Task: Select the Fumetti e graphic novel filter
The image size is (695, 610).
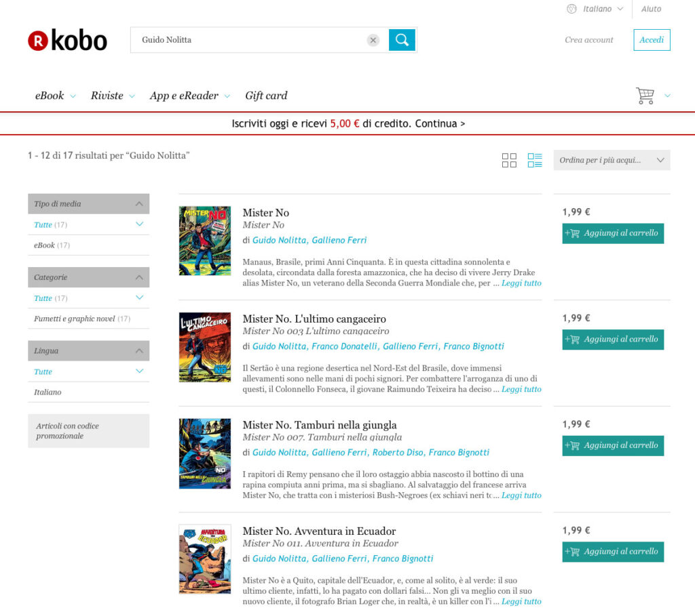Action: point(75,319)
